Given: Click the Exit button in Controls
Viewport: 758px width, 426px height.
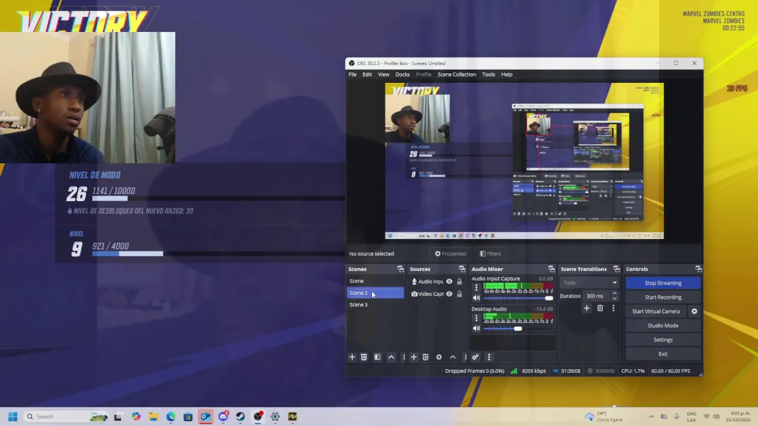Looking at the screenshot, I should [663, 354].
